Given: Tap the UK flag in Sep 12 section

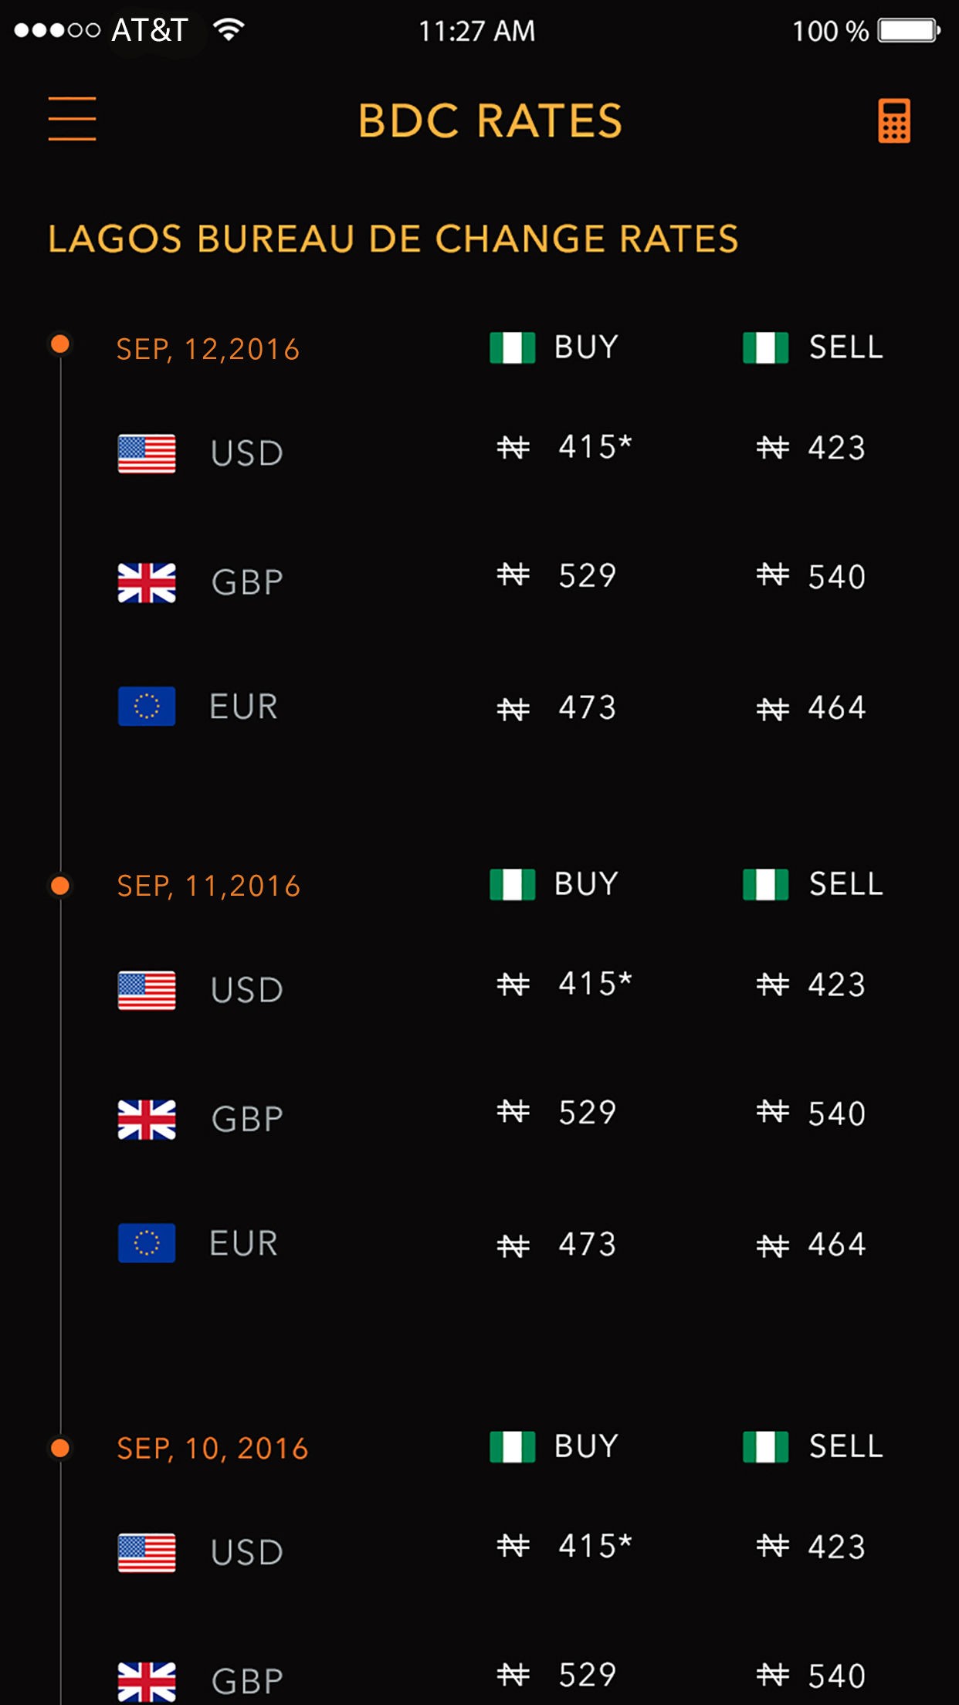Looking at the screenshot, I should [x=147, y=582].
